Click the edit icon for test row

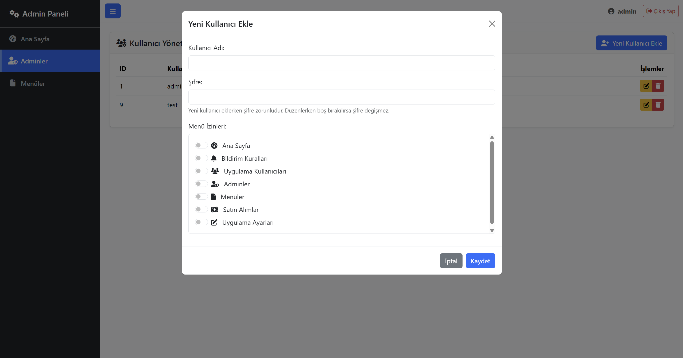coord(646,105)
